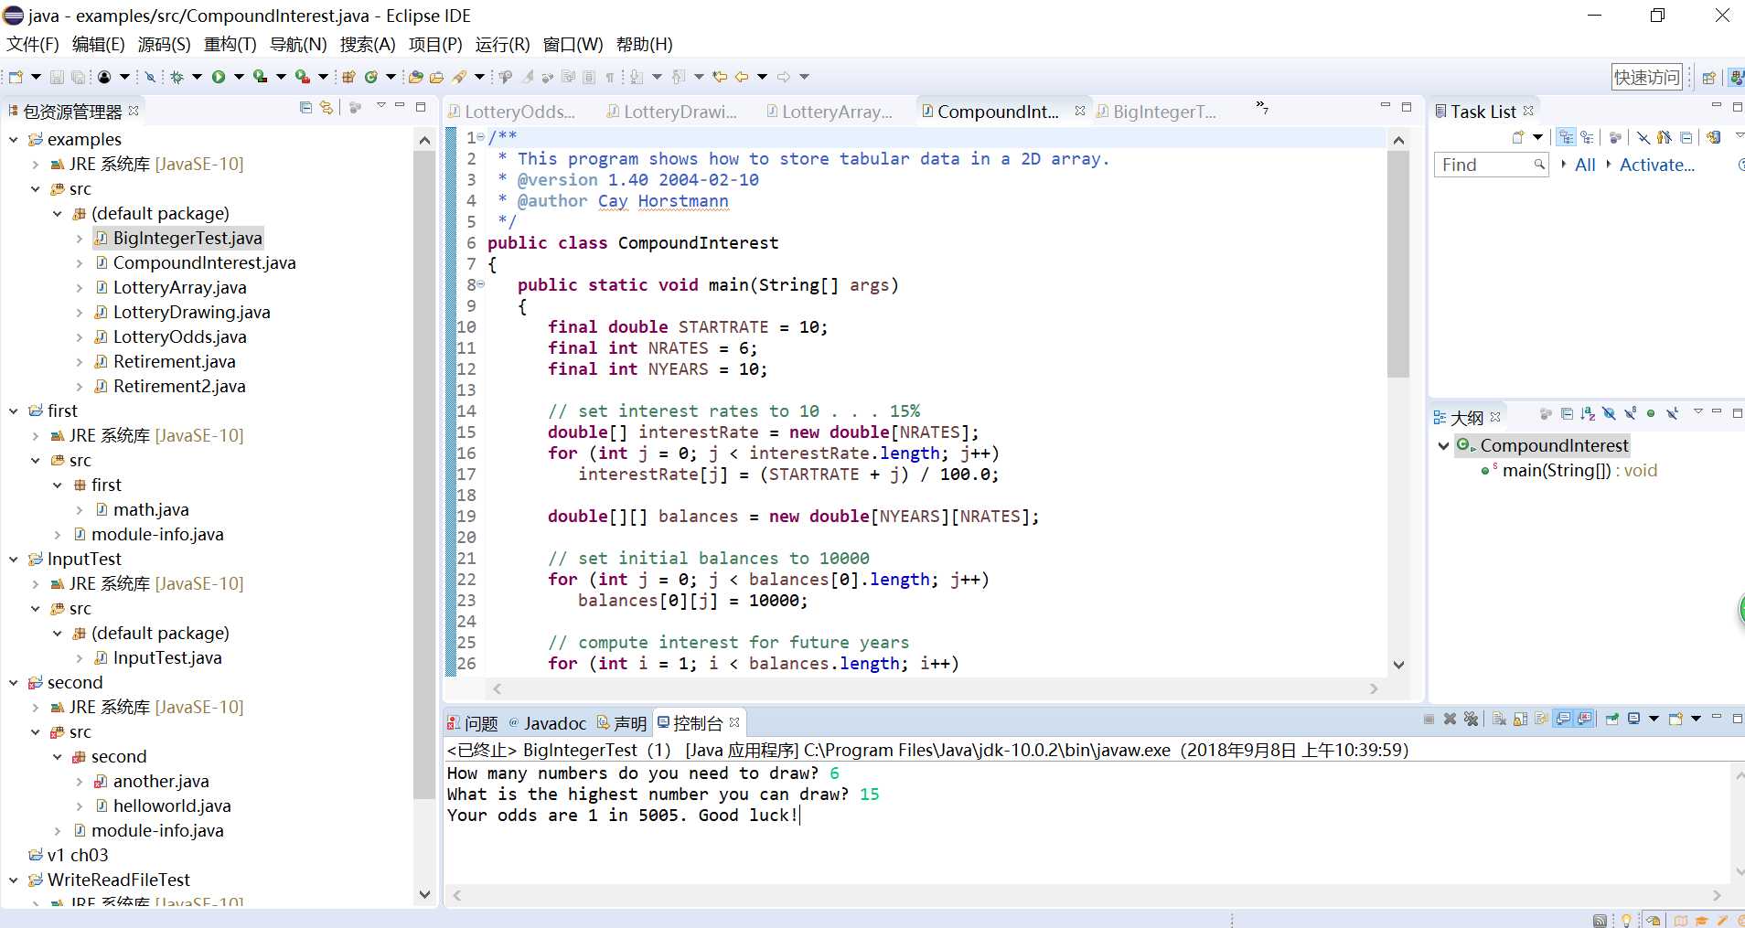
Task: Collapse the CompoundInterest class in the outline
Action: tap(1443, 445)
